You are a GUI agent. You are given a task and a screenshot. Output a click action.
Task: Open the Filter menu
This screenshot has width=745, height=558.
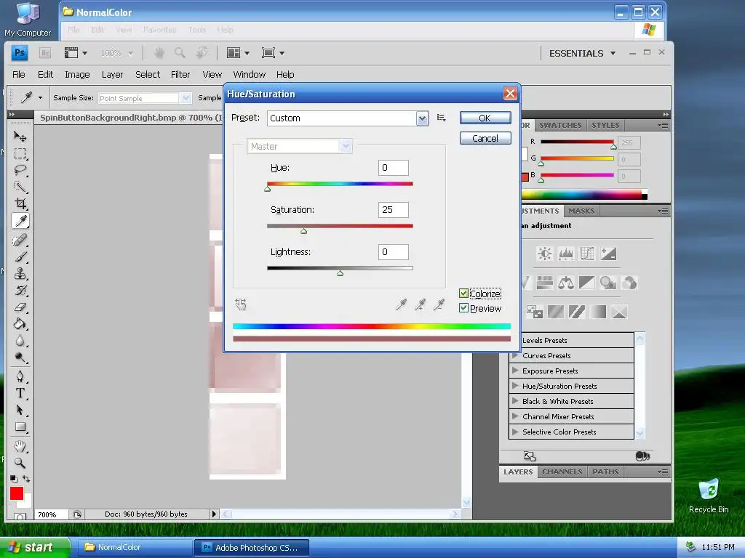coord(180,75)
